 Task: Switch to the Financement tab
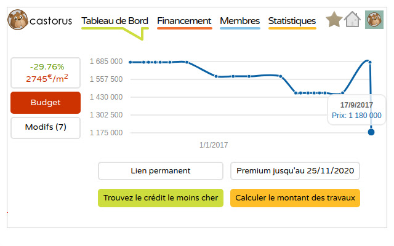[x=184, y=21]
